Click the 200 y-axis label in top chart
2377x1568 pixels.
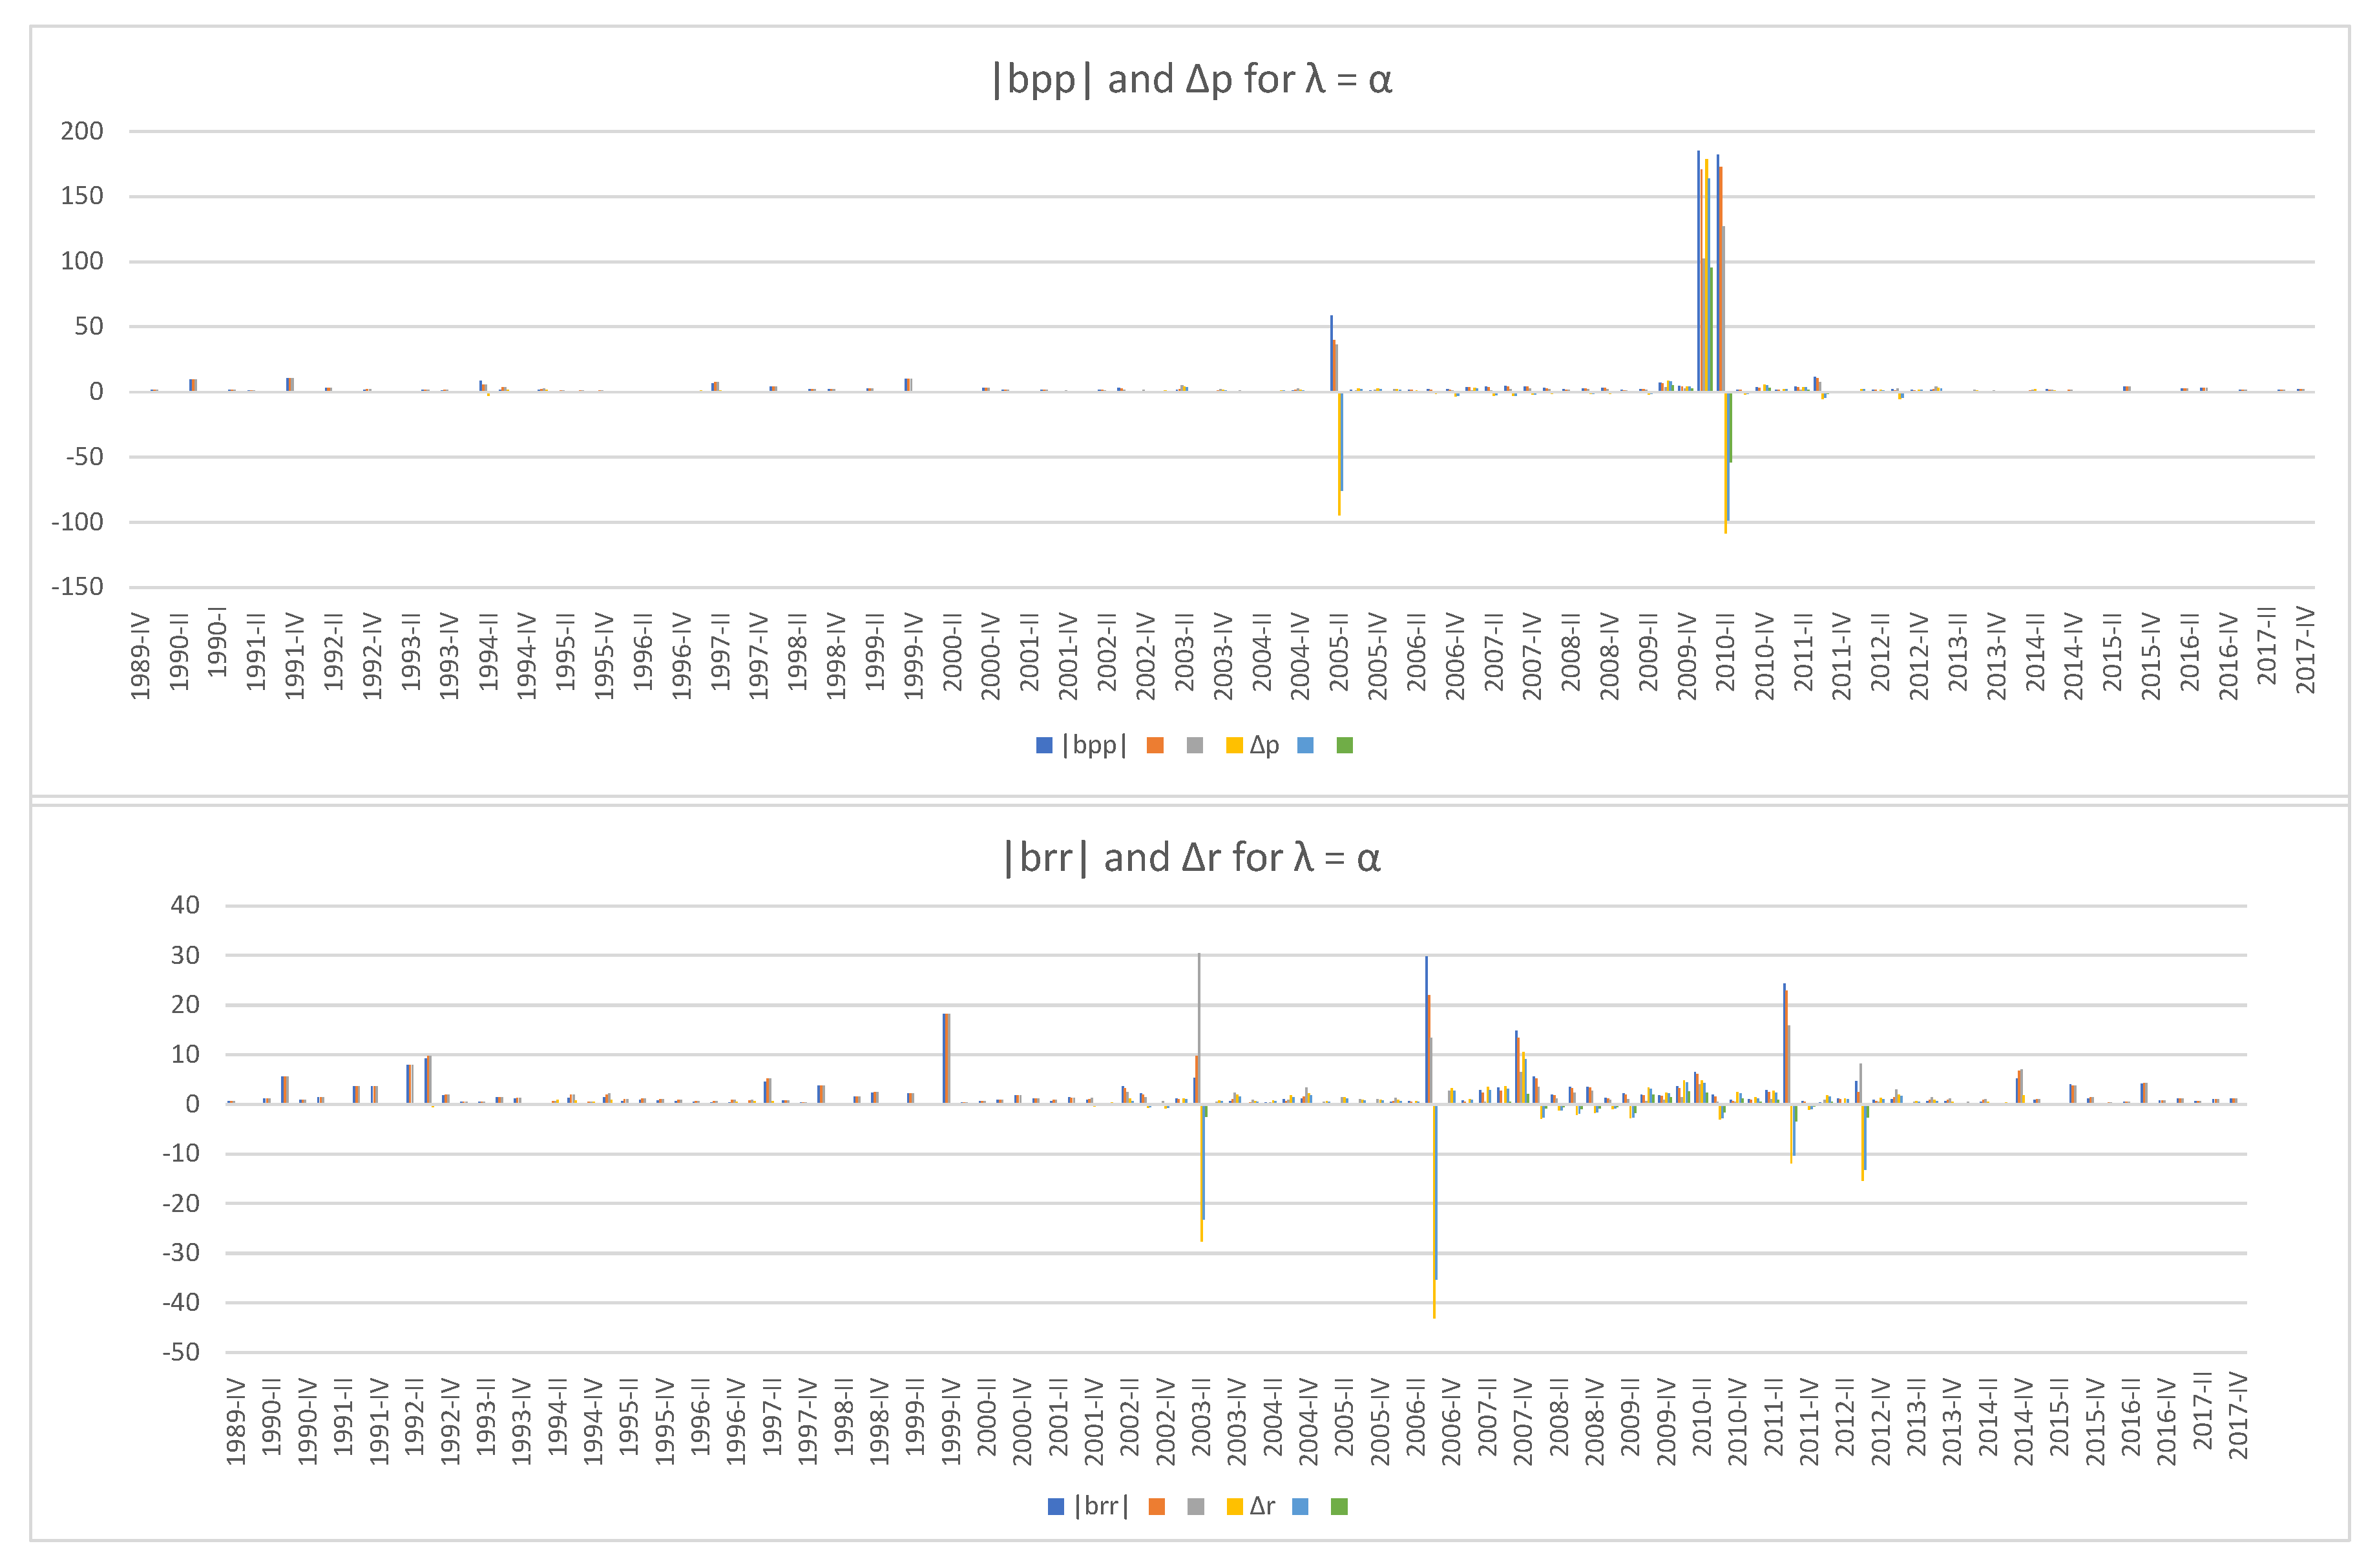[82, 131]
